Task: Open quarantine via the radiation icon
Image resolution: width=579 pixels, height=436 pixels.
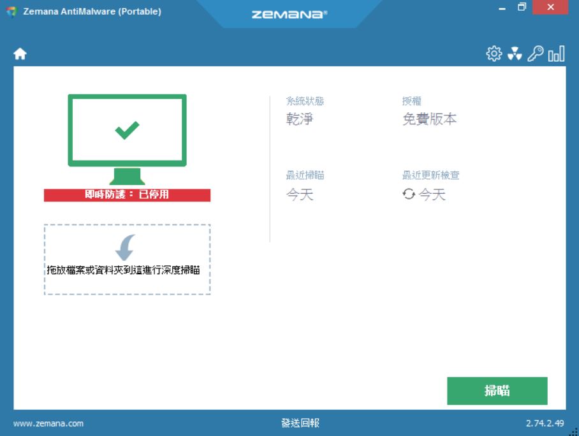Action: 515,54
